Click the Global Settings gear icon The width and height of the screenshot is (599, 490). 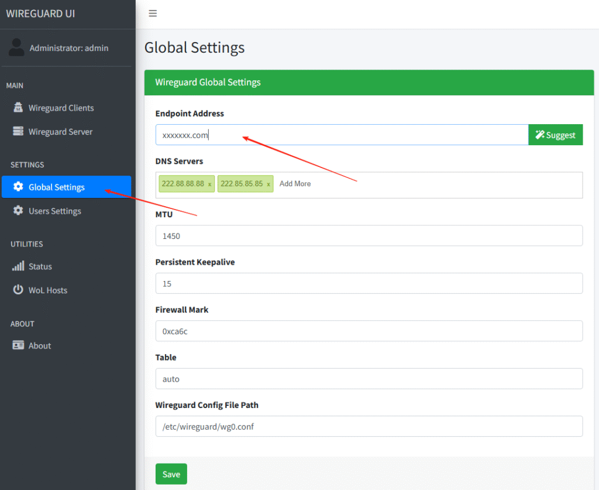(x=18, y=187)
